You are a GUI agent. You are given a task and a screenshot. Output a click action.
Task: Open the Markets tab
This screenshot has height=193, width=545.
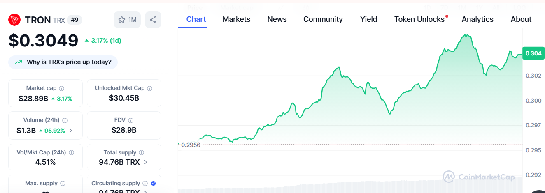coord(236,19)
